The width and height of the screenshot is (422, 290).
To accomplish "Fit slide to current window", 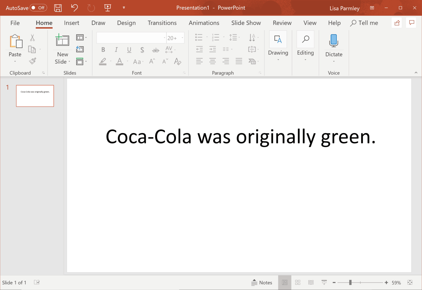I will [x=410, y=282].
